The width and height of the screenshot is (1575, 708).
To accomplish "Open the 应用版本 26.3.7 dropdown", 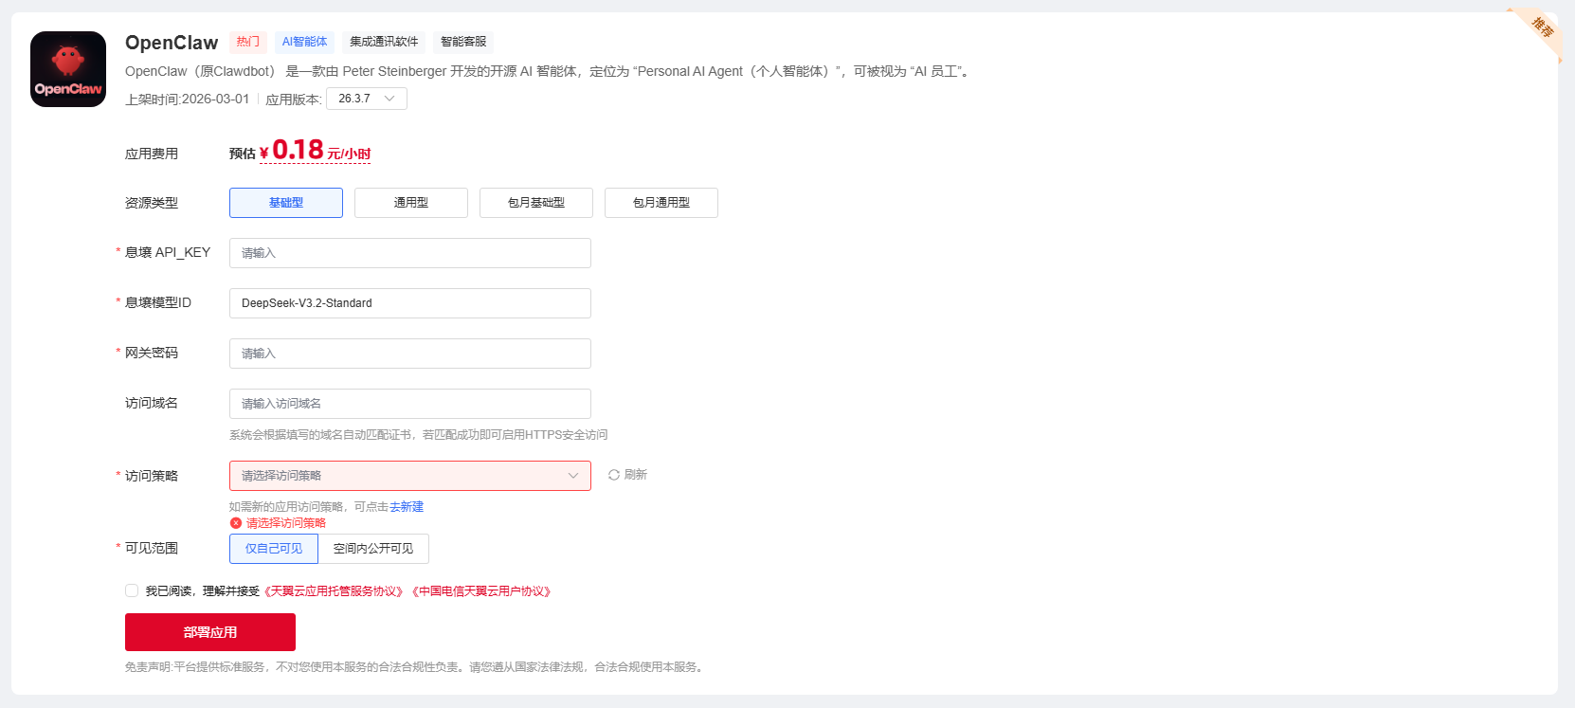I will click(x=367, y=99).
